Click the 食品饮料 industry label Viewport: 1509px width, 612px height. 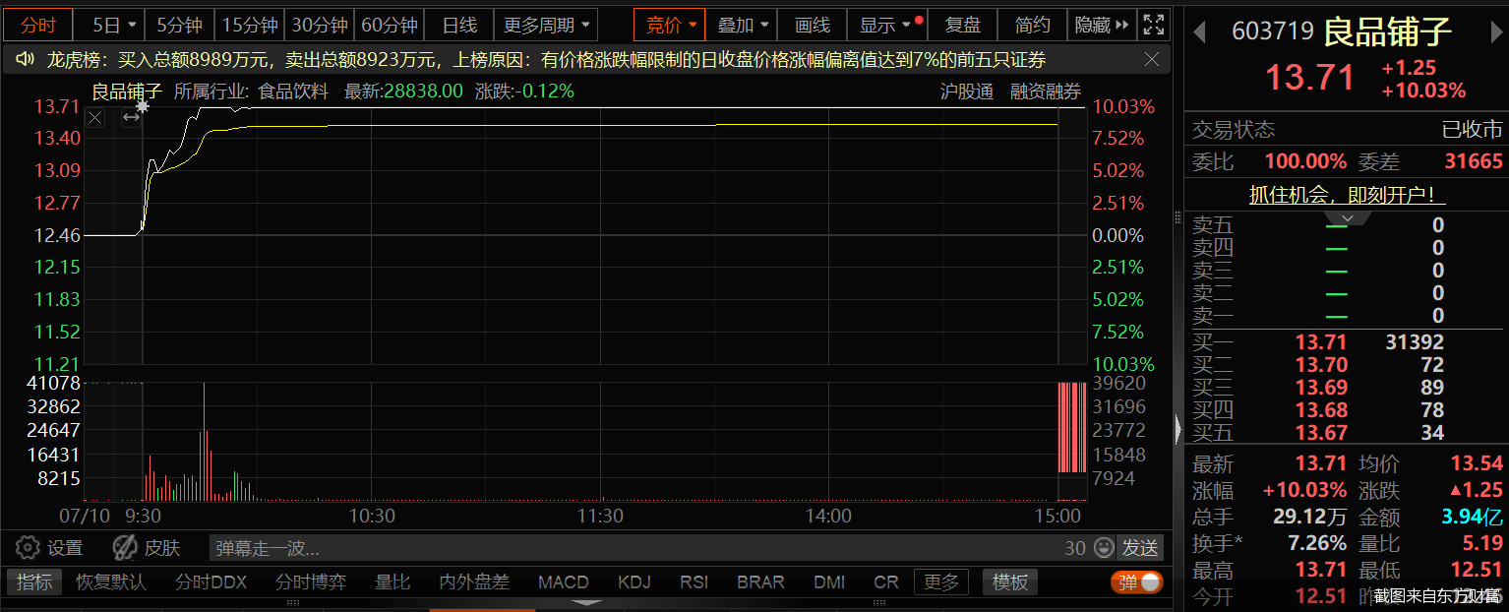click(293, 92)
